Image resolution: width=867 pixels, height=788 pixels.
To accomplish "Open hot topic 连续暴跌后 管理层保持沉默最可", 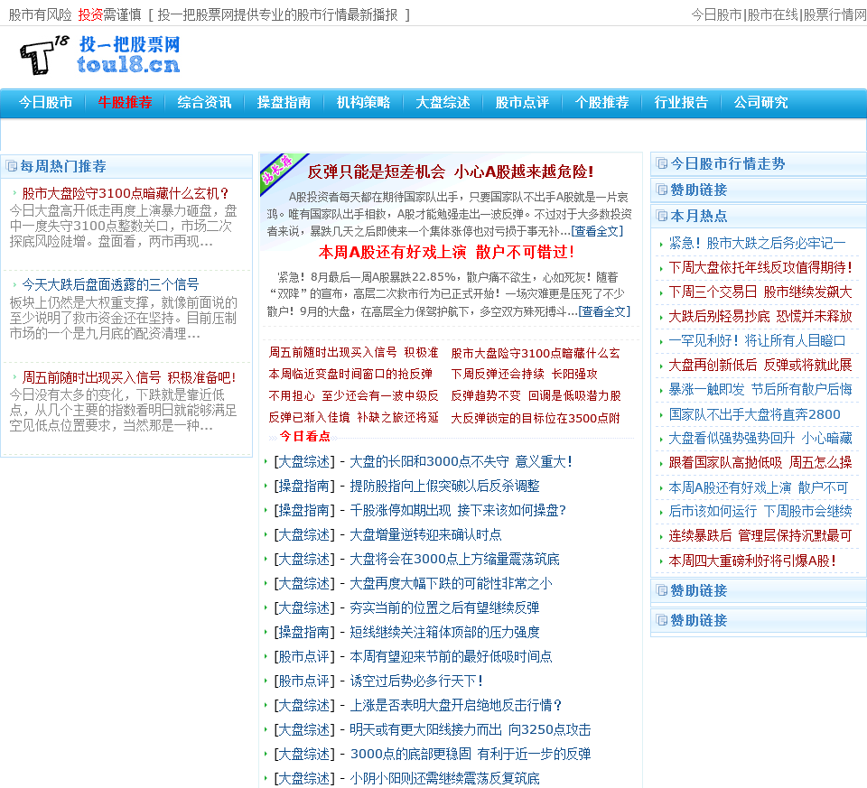I will pyautogui.click(x=760, y=535).
